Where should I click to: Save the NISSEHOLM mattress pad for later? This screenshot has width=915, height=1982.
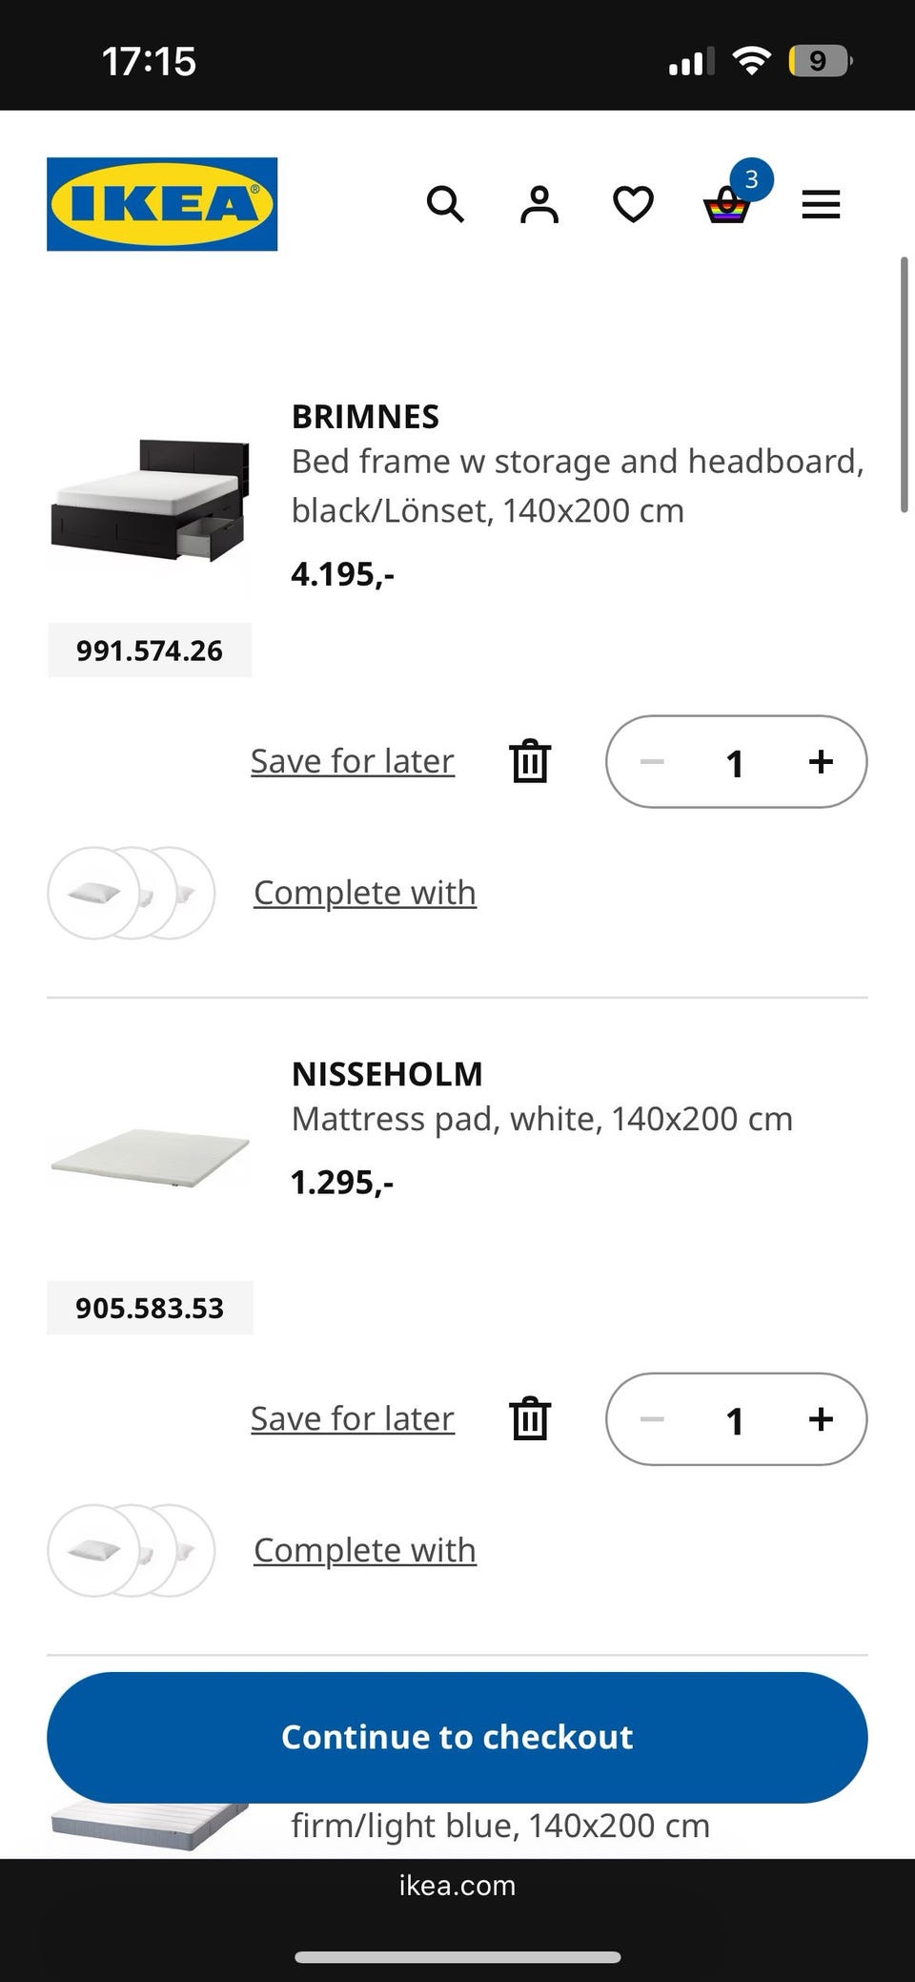tap(353, 1418)
